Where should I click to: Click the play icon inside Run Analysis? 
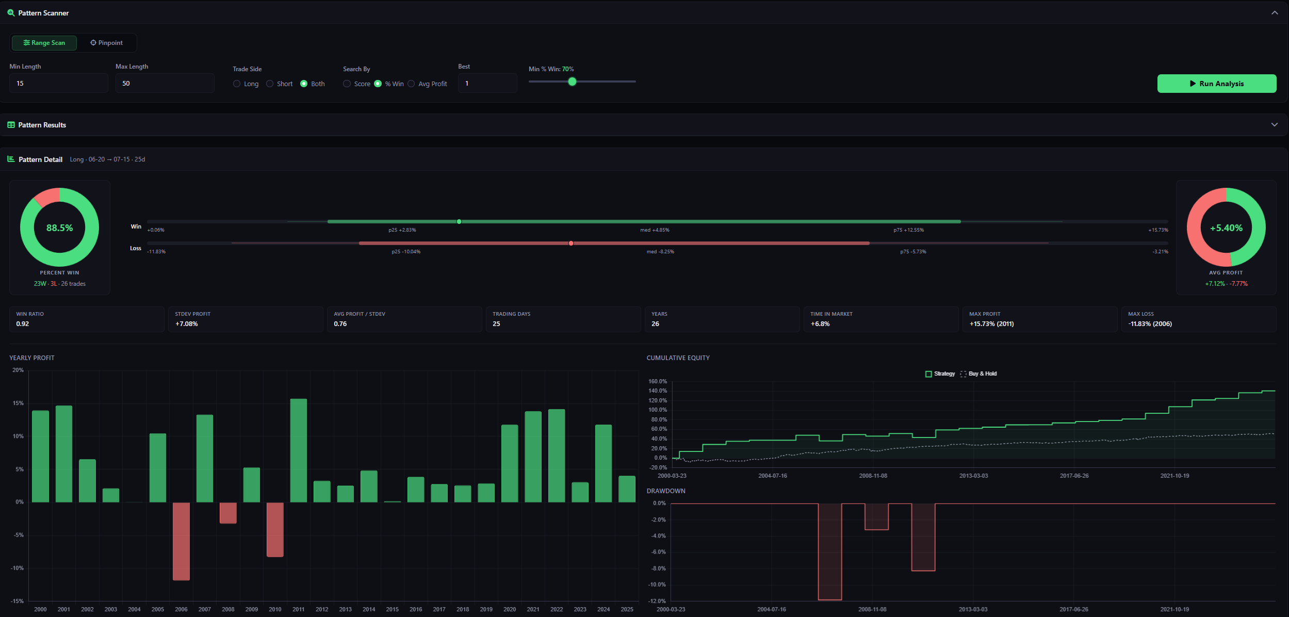(1192, 84)
